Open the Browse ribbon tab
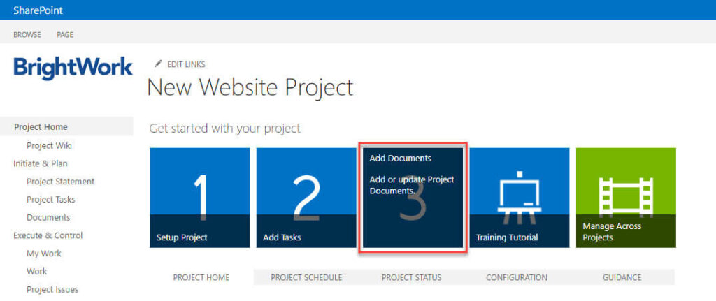This screenshot has height=301, width=716. [x=27, y=35]
